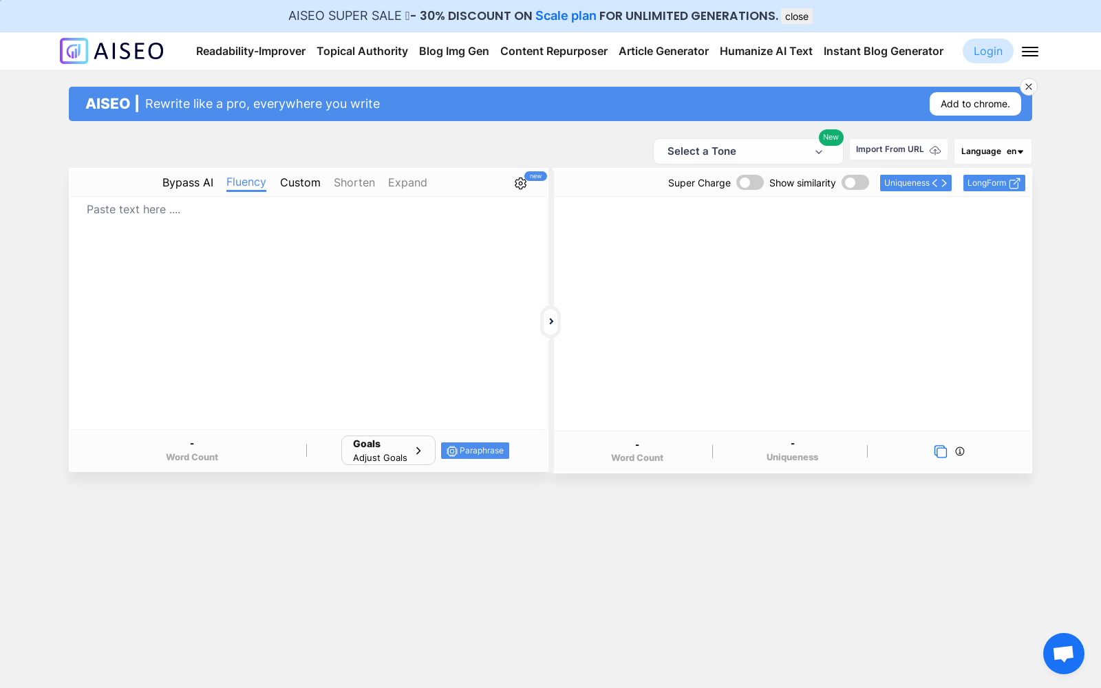1101x688 pixels.
Task: Toggle the Show similarity switch
Action: click(x=855, y=182)
